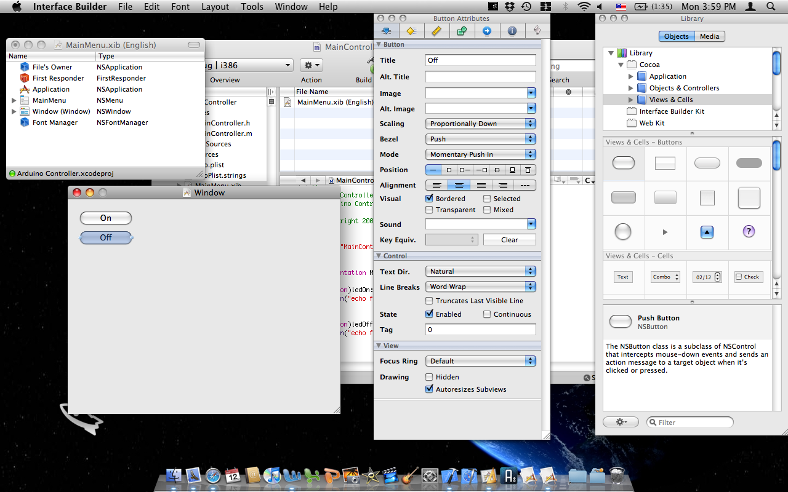This screenshot has width=788, height=492.
Task: Expand the MainMenu item in MainMenu.xib
Action: pos(14,100)
